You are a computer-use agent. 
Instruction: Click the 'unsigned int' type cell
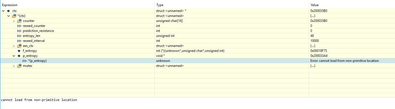[165, 36]
